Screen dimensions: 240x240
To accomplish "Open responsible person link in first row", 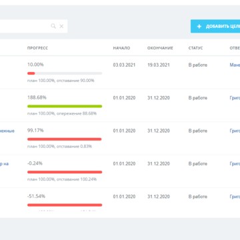I will pyautogui.click(x=235, y=65).
